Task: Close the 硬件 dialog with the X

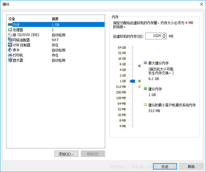Action: pos(201,4)
